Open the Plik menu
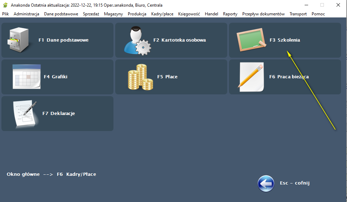Viewport: 347px width, 202px height. (6, 14)
